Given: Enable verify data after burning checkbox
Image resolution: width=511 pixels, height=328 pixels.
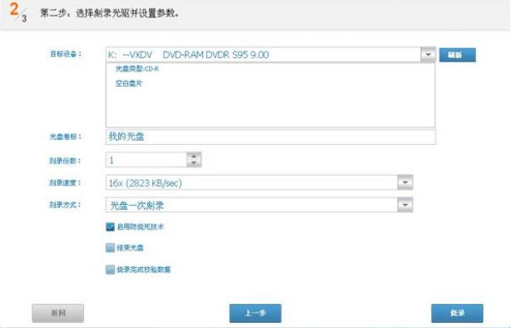Looking at the screenshot, I should 110,270.
